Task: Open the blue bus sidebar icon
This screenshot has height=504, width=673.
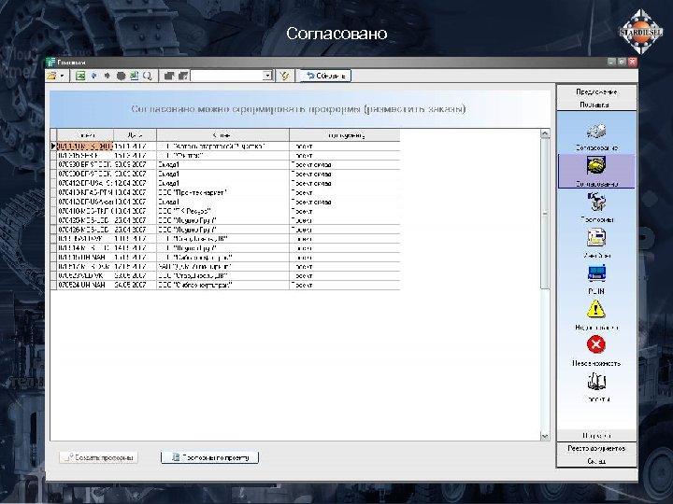Action: pyautogui.click(x=596, y=273)
